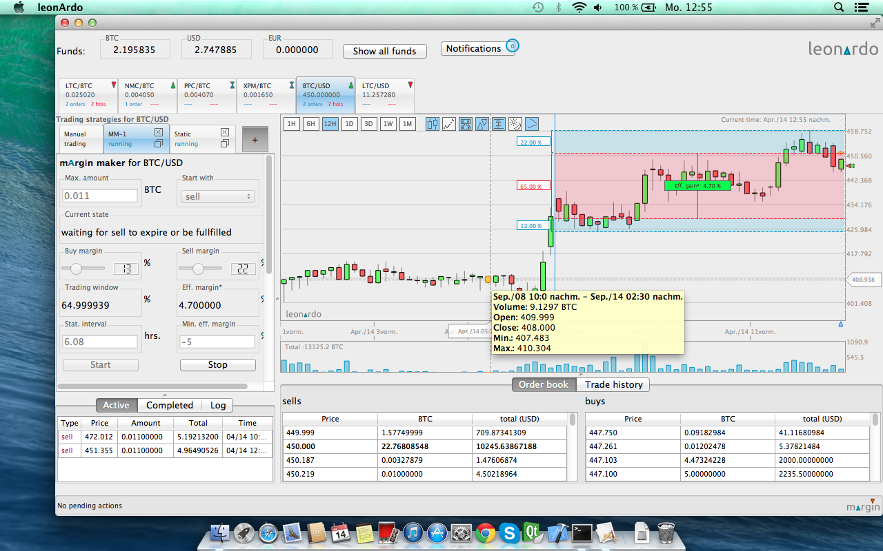Open the notifications counter badge
The image size is (883, 551).
coord(512,46)
